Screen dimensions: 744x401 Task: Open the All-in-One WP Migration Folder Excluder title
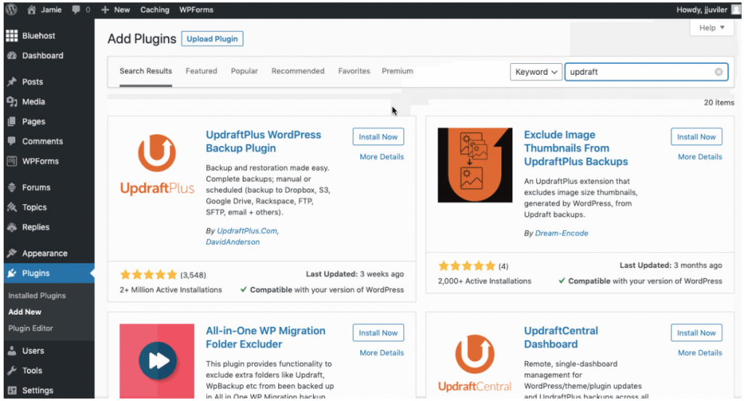(x=266, y=337)
